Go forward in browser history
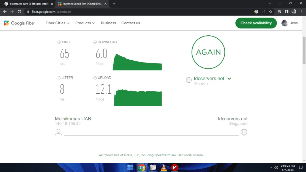The image size is (306, 172). pyautogui.click(x=12, y=12)
